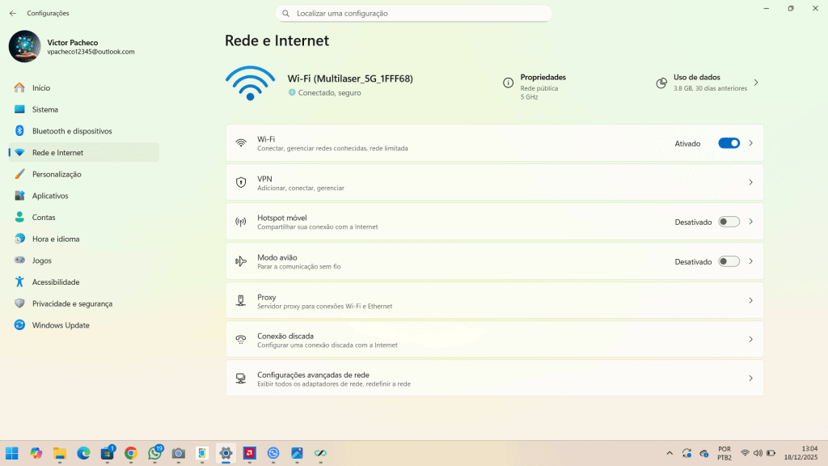The height and width of the screenshot is (466, 828).
Task: Select the Personalização paintbrush icon
Action: tap(18, 174)
